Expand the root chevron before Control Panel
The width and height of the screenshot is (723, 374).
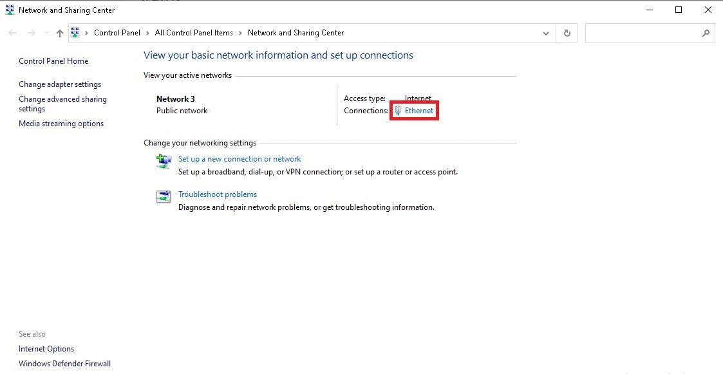pyautogui.click(x=87, y=33)
